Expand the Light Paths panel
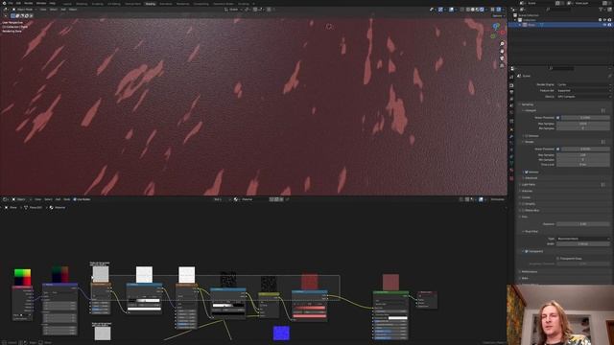The width and height of the screenshot is (614, 345). click(x=529, y=185)
